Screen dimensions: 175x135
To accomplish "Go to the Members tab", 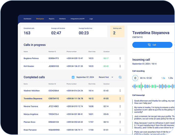I will click(x=62, y=19).
